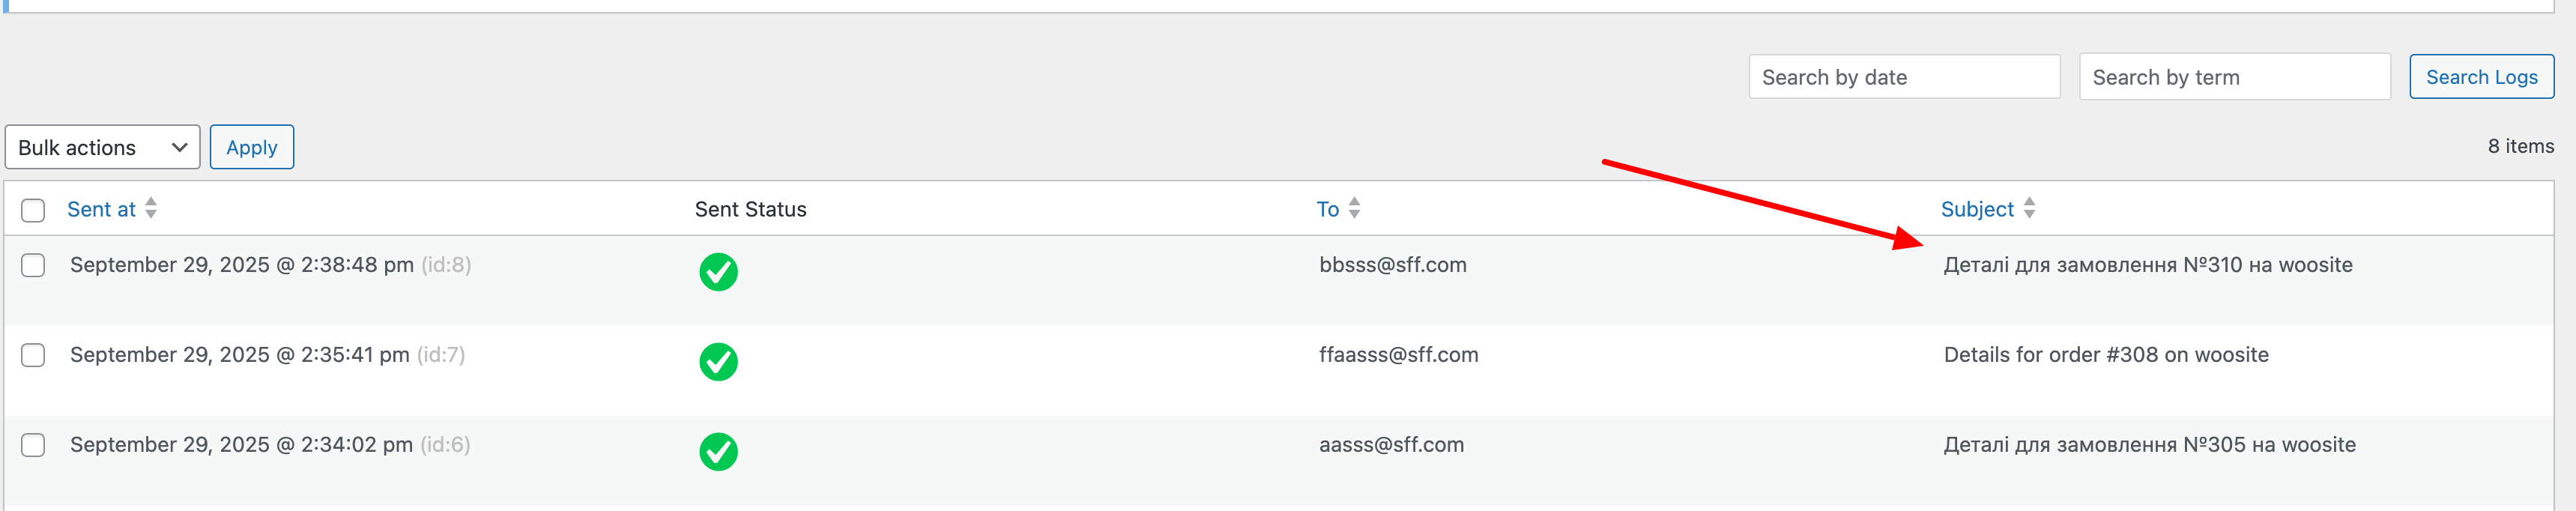
Task: Open the log entry Details for order #308
Action: click(x=2105, y=355)
